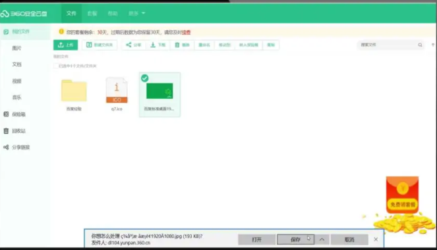Image resolution: width=437 pixels, height=250 pixels.
Task: Select the q7.ico file icon
Action: [117, 90]
